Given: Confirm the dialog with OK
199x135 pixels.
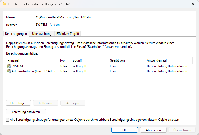Looking at the screenshot, I should pos(125,130).
